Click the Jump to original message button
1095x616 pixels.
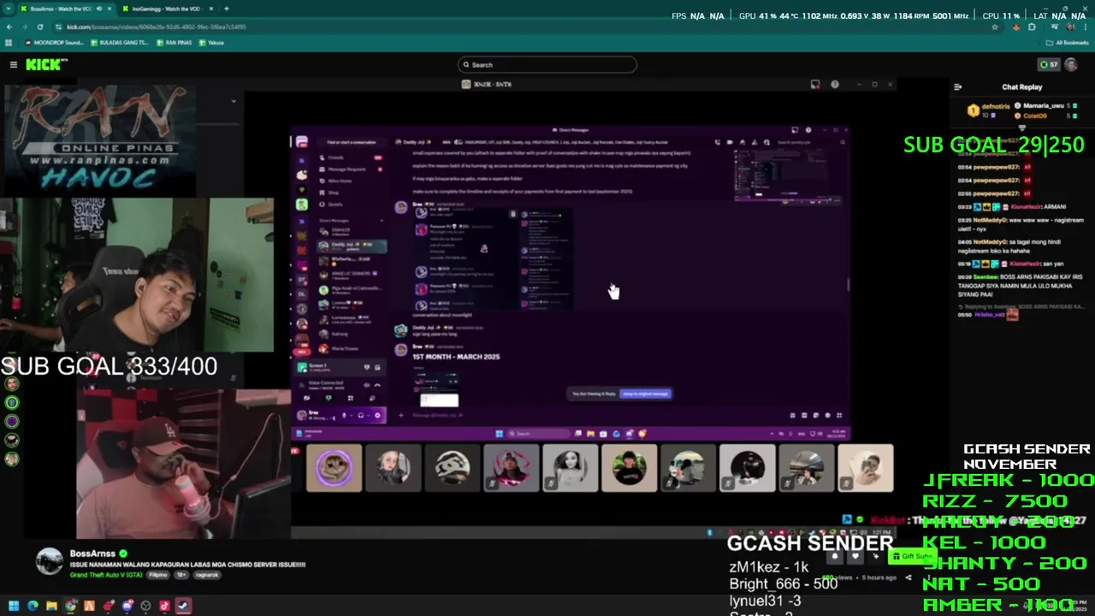tap(645, 394)
